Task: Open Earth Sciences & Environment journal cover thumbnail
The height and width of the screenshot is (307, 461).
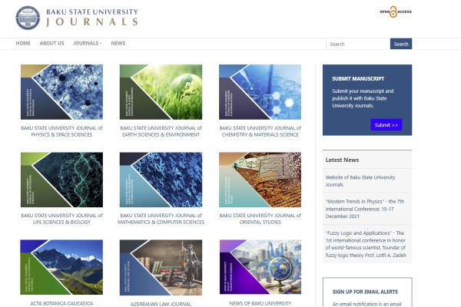Action: (x=161, y=92)
